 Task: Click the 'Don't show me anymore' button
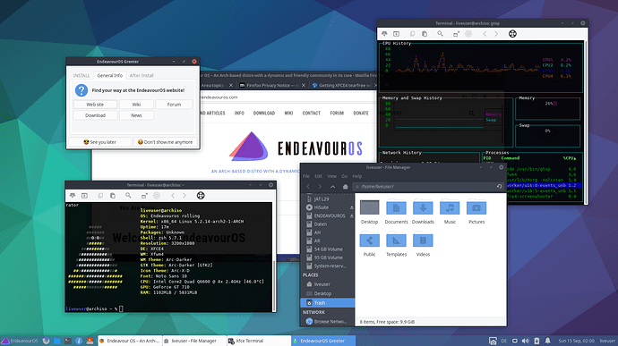(x=166, y=142)
